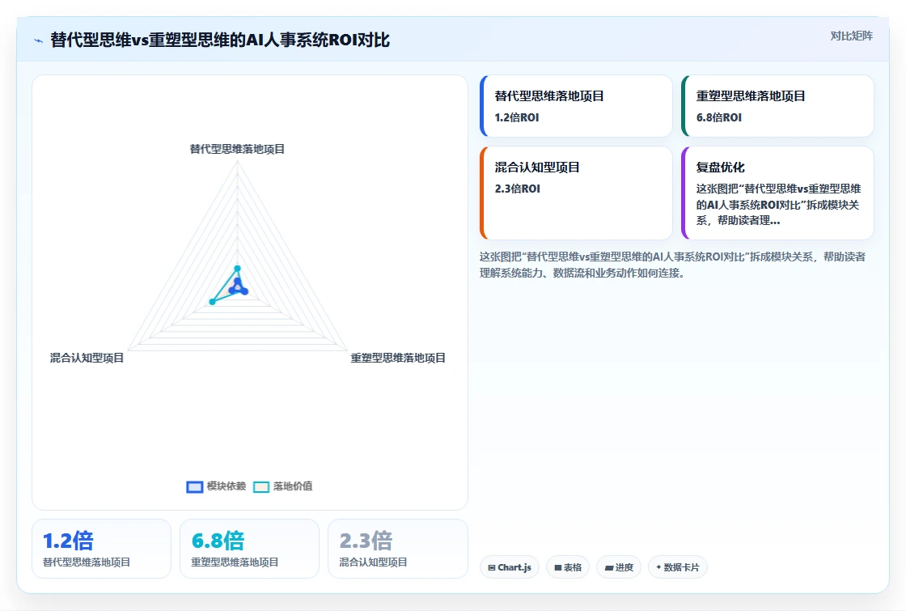Select the 重塑型思维落地项目 6.8倍ROI card

pyautogui.click(x=777, y=106)
